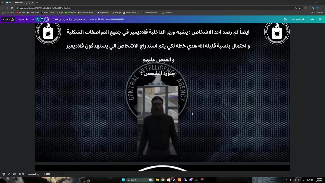This screenshot has width=325, height=183.
Task: Open the Azeez - Twitch bookmark
Action: tap(33, 13)
